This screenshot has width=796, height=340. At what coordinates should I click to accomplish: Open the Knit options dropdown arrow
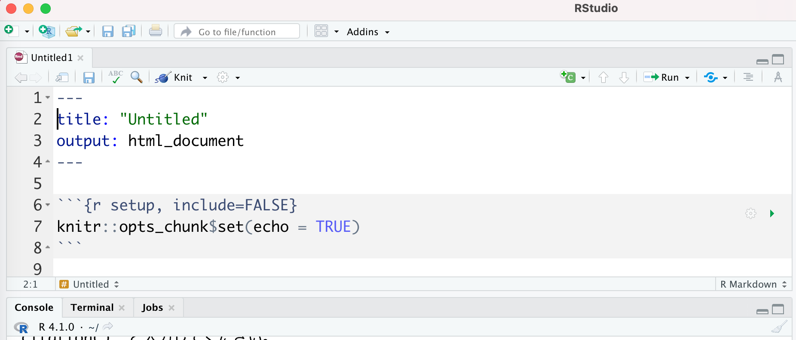[x=205, y=78]
